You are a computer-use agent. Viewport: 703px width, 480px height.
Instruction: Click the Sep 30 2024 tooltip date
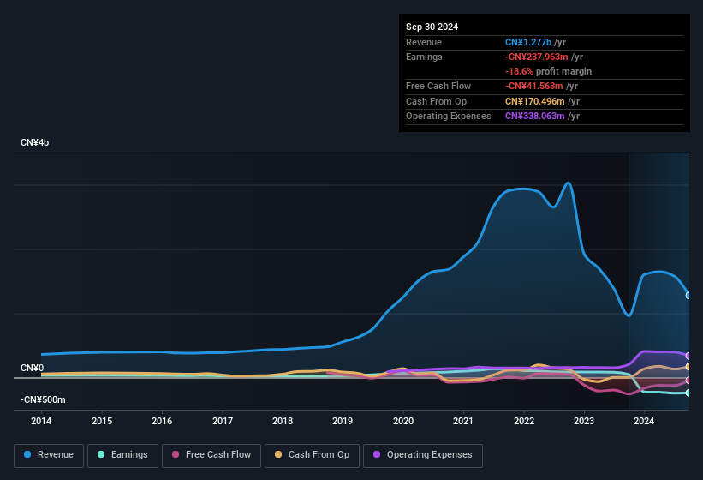(432, 27)
